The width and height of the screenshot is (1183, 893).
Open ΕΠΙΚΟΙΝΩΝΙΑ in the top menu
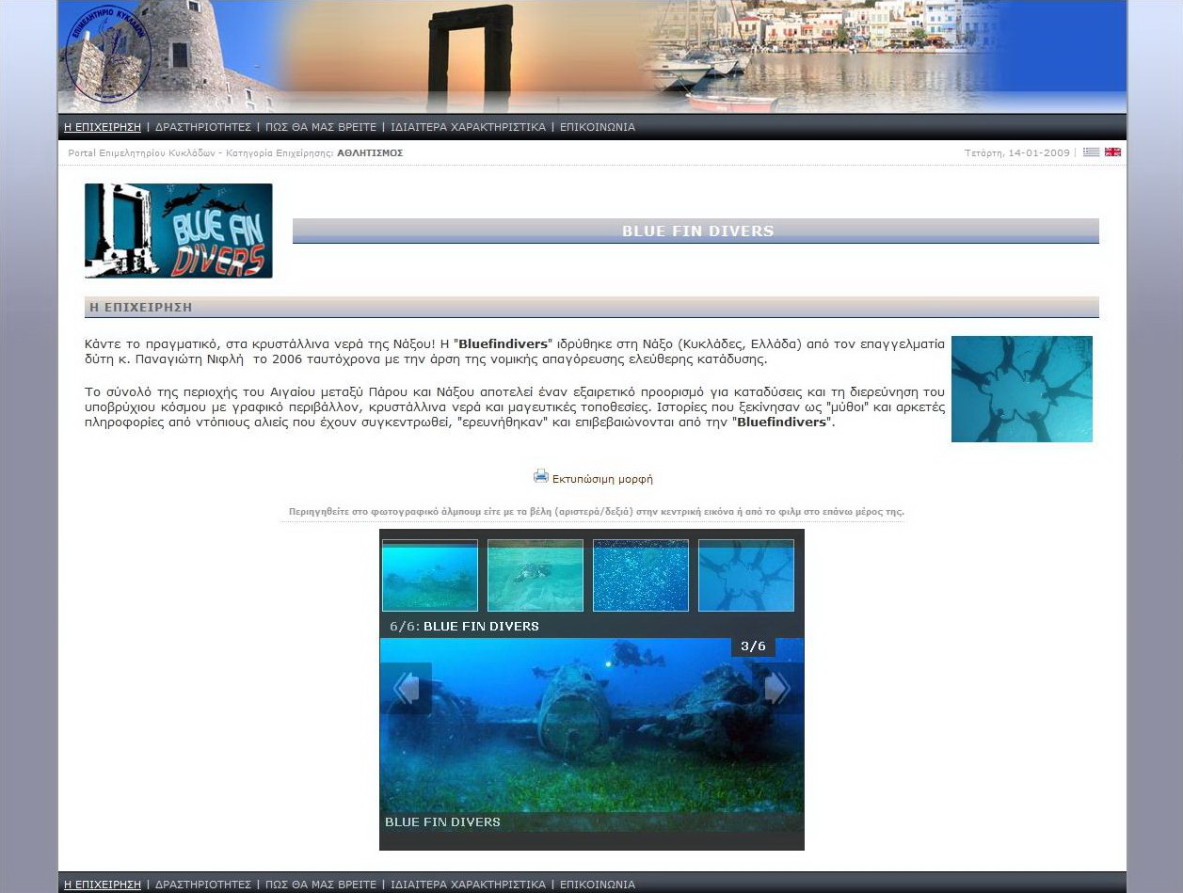point(598,127)
